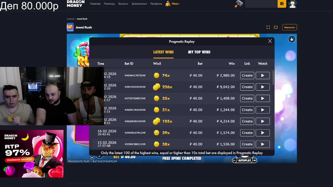Create link for the 31x win
The image size is (333, 187).
tap(247, 110)
